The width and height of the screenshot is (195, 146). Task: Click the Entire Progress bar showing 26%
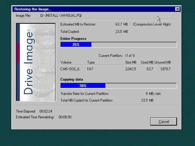(x=119, y=45)
